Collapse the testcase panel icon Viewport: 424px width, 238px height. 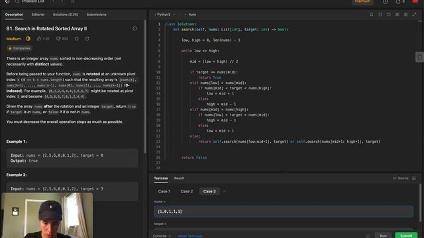(414, 178)
